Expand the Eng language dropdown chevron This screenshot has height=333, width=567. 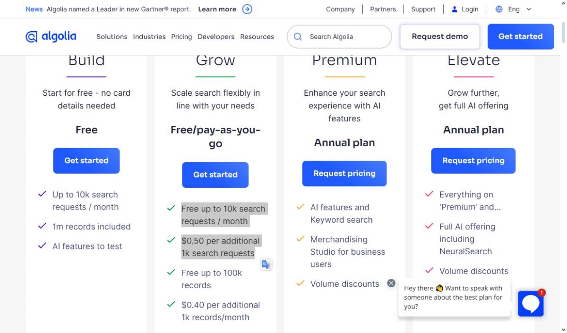tap(529, 9)
